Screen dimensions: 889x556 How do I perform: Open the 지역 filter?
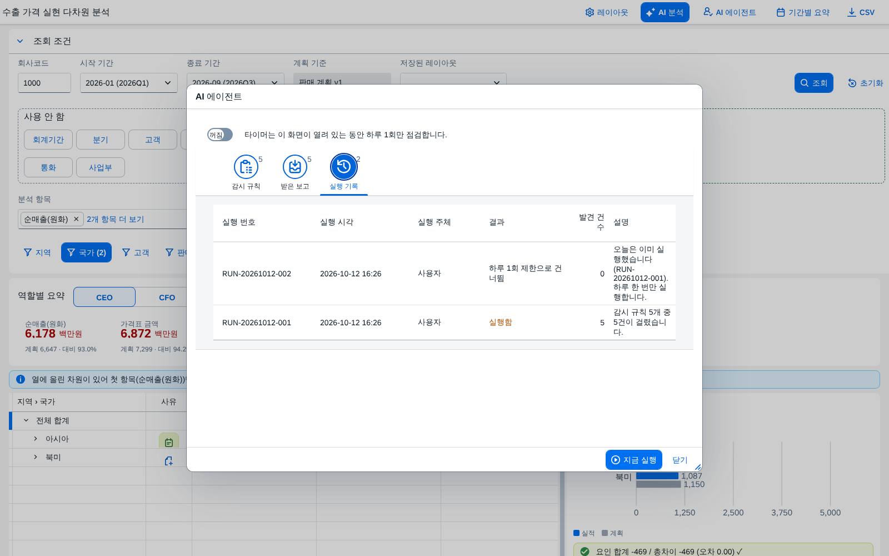click(37, 252)
